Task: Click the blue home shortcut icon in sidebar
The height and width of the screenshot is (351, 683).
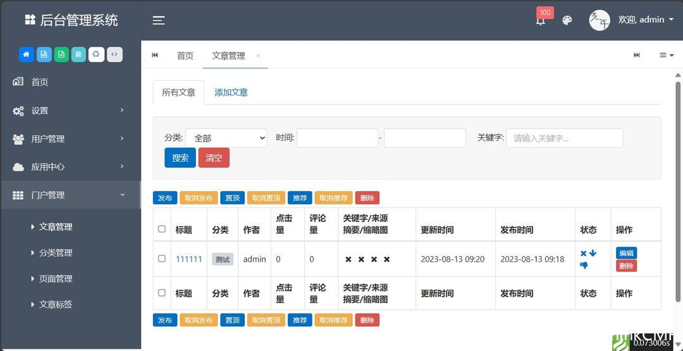Action: 26,54
